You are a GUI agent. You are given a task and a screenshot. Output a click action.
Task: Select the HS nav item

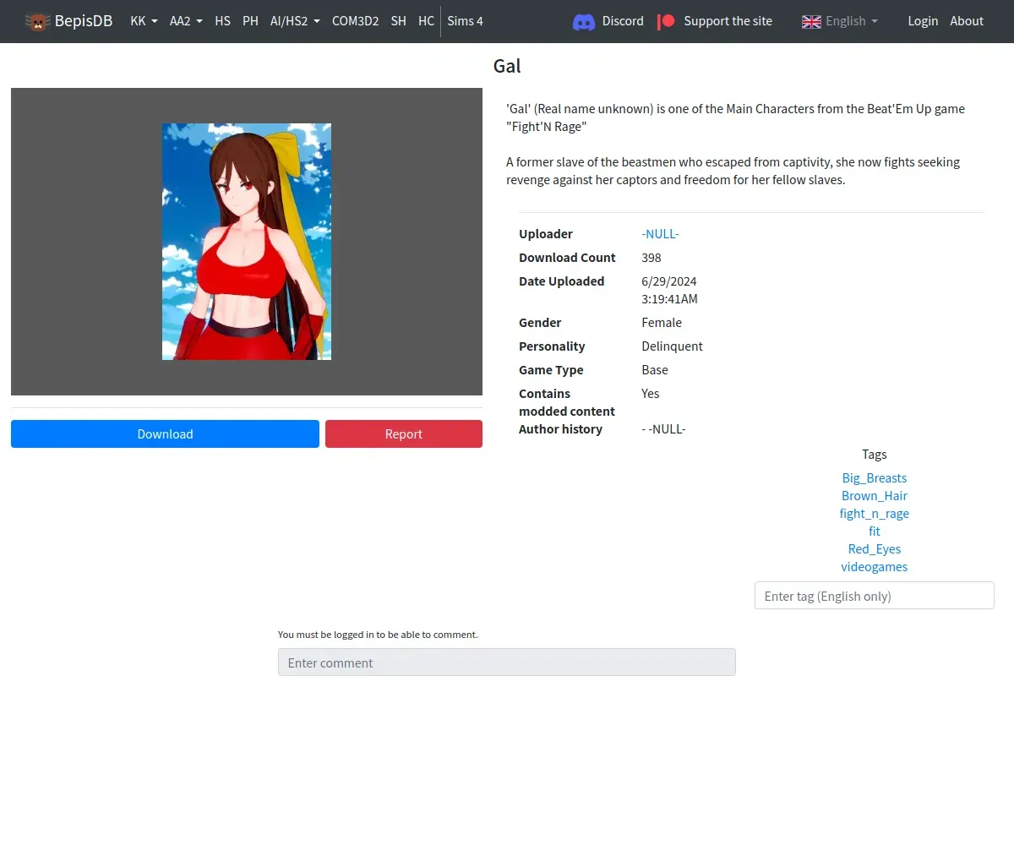[x=222, y=21]
